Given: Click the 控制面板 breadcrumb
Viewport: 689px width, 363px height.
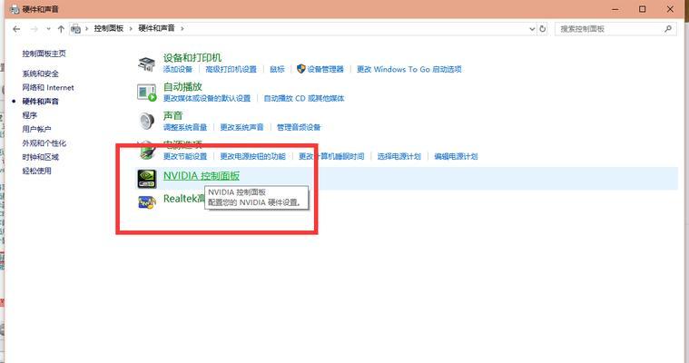Looking at the screenshot, I should pos(109,28).
